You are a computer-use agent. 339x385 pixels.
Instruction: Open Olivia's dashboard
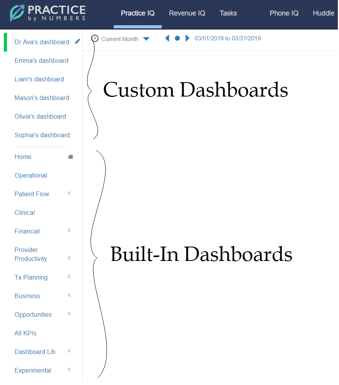tap(41, 117)
